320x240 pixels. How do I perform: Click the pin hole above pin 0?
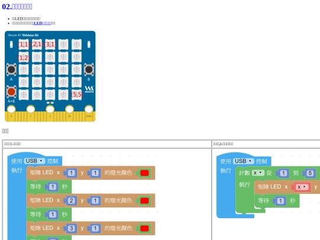pos(11,109)
